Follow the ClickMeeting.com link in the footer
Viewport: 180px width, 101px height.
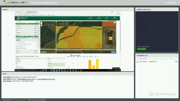pos(19,100)
